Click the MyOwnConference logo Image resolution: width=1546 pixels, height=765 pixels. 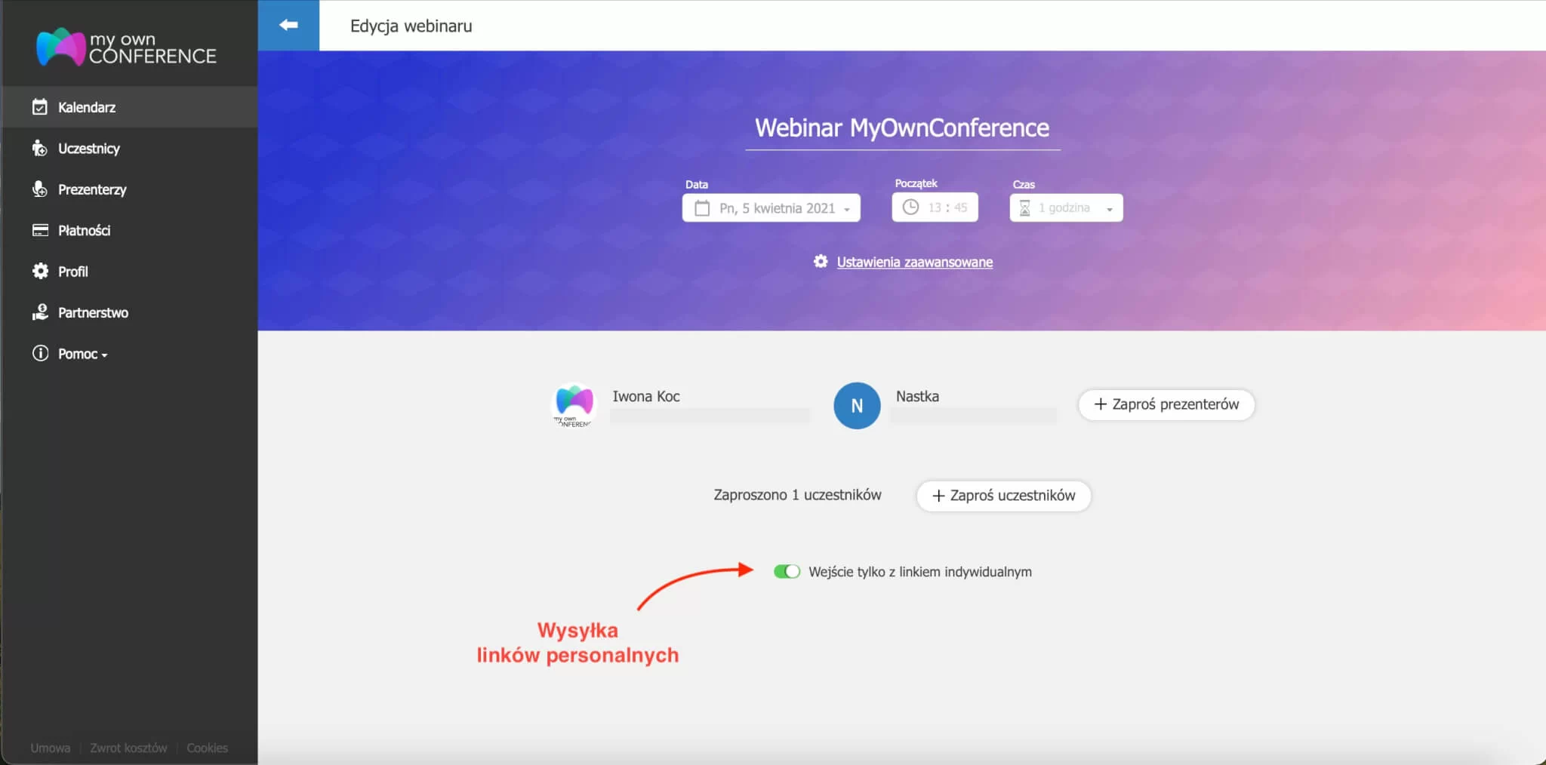[126, 48]
